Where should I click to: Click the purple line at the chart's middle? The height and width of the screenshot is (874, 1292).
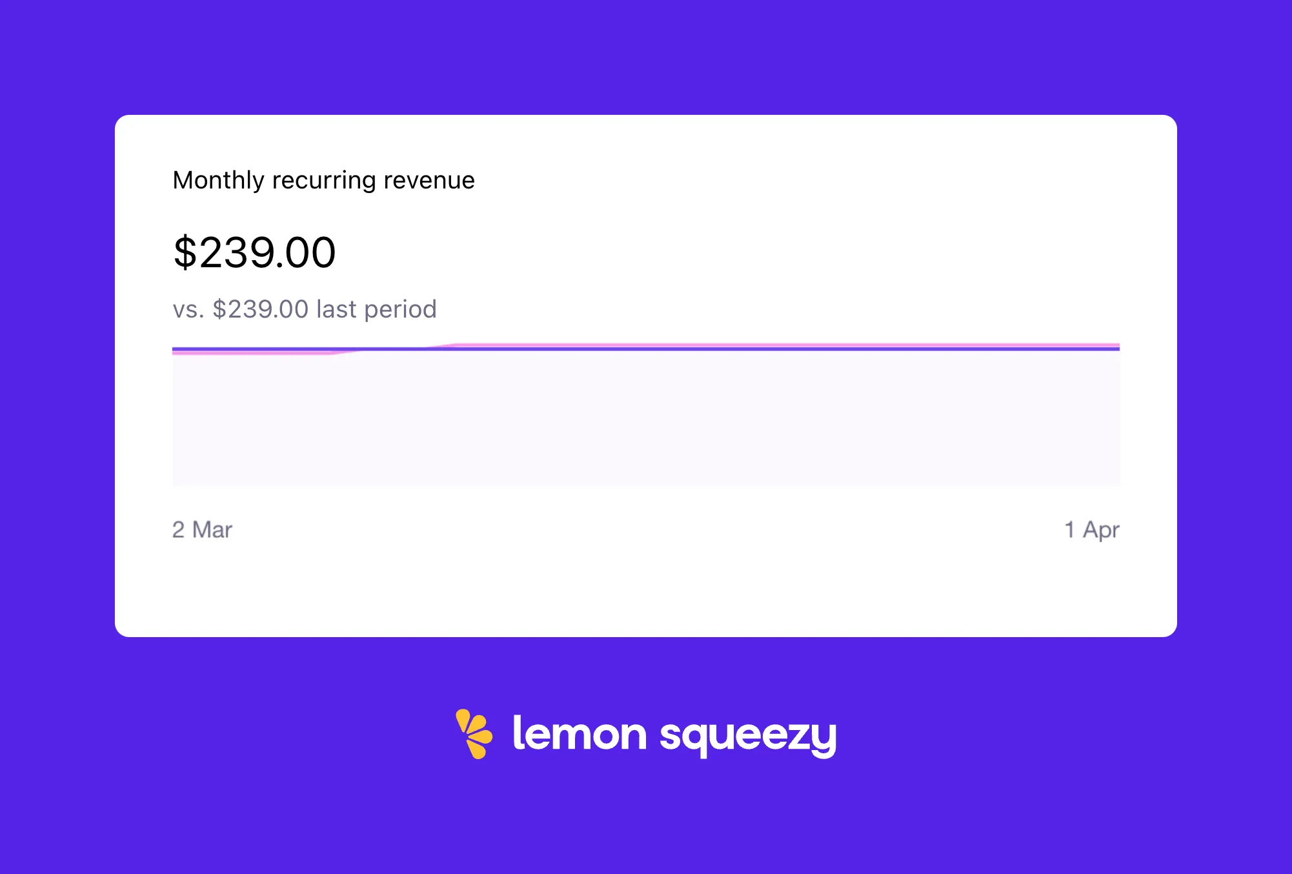click(645, 349)
